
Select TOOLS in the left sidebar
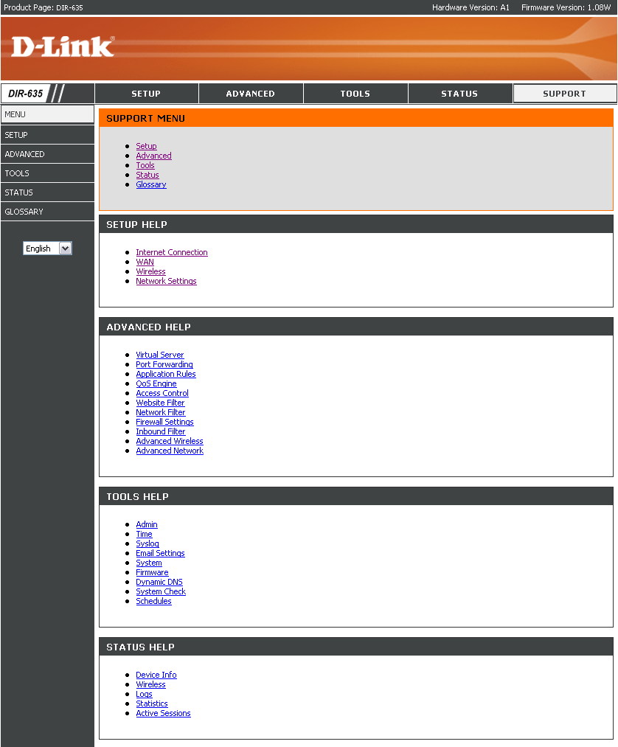coord(47,173)
